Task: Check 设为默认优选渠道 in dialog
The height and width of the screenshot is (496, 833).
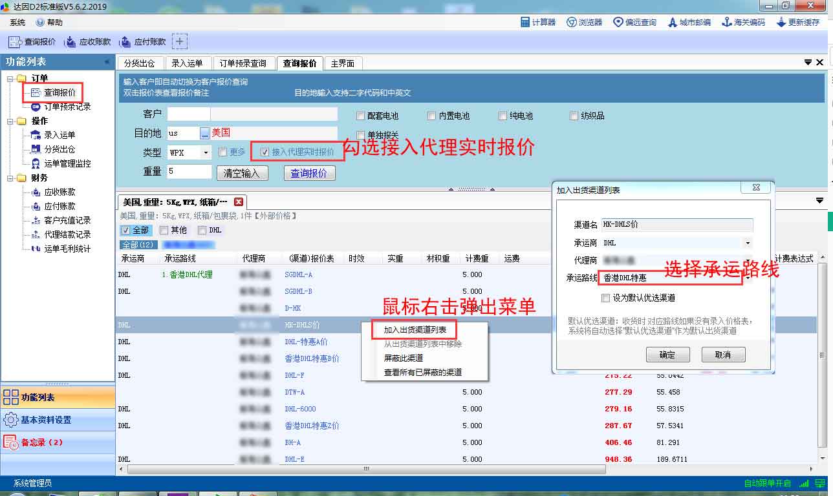Action: point(605,298)
